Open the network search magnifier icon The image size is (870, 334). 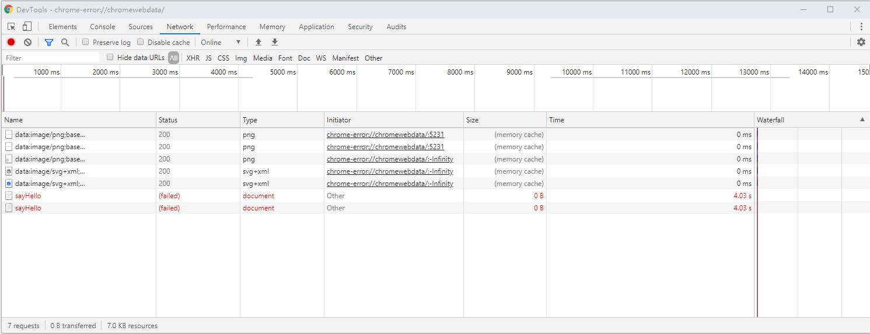65,42
